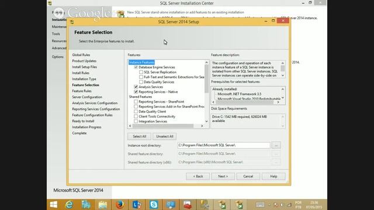Uncheck Reporting Services - Native

pos(136,92)
